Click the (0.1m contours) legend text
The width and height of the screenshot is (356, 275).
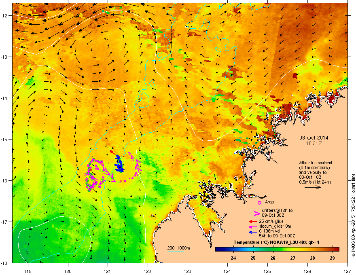(x=314, y=167)
